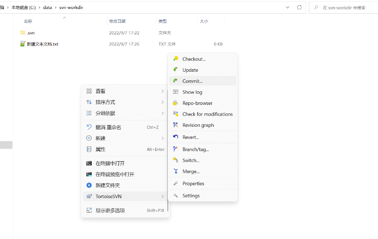Click the 查看 grid icon
This screenshot has width=378, height=239.
(x=89, y=91)
